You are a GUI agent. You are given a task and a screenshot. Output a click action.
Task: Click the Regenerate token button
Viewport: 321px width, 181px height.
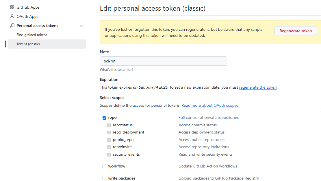click(296, 31)
